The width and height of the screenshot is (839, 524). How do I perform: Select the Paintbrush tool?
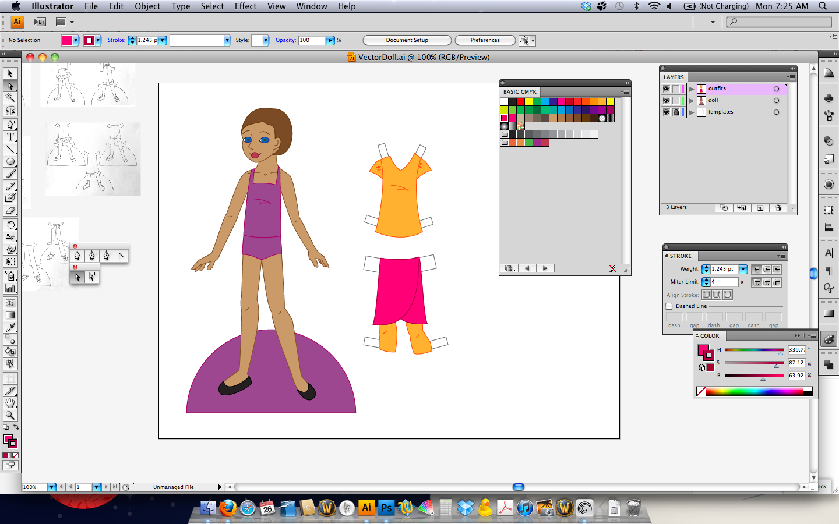[x=9, y=174]
